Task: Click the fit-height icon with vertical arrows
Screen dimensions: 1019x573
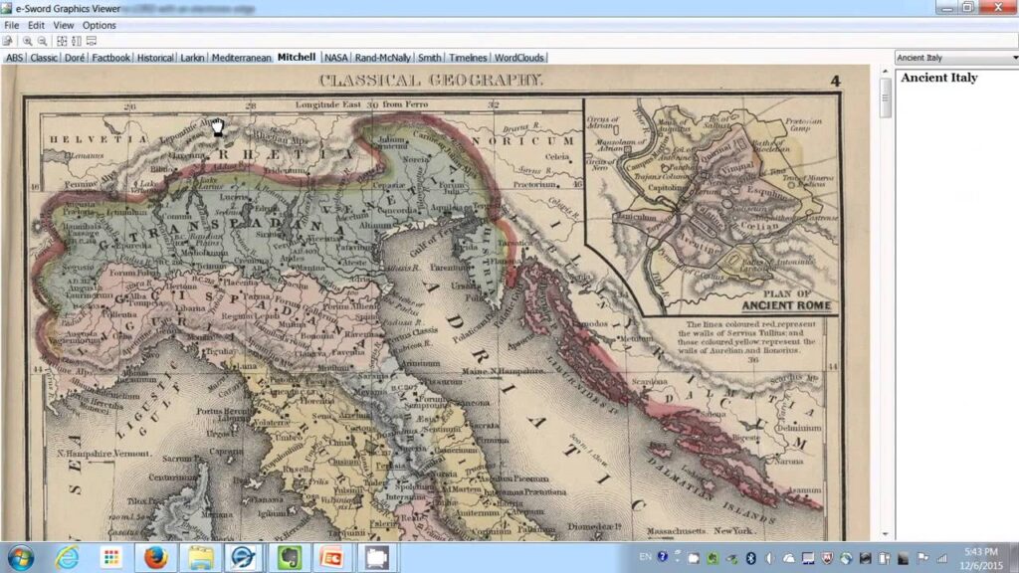Action: point(77,41)
